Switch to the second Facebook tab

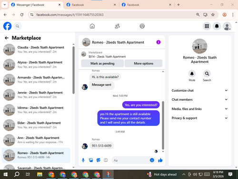[x=91, y=5]
